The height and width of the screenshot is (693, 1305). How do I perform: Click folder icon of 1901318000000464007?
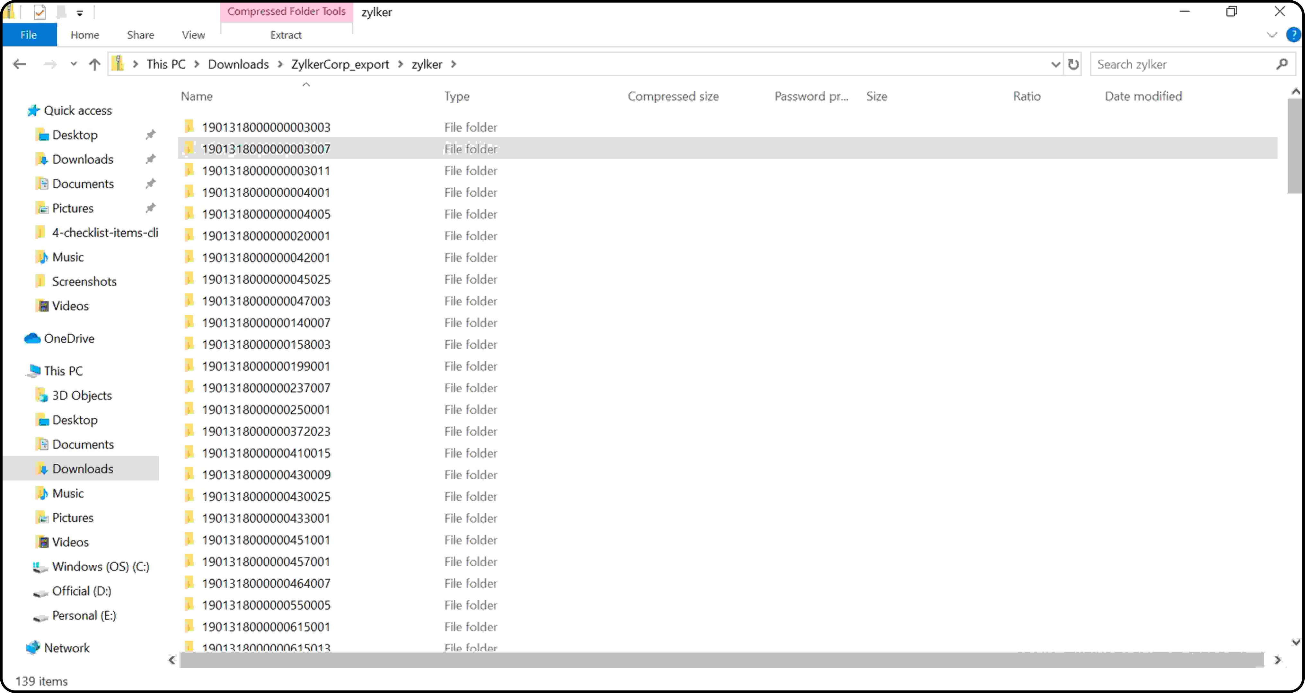tap(190, 583)
